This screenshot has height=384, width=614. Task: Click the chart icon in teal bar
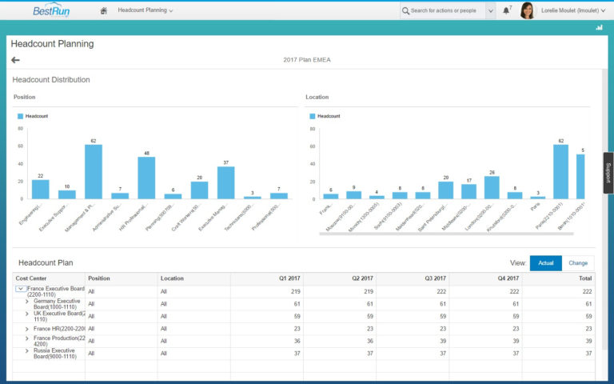point(599,27)
